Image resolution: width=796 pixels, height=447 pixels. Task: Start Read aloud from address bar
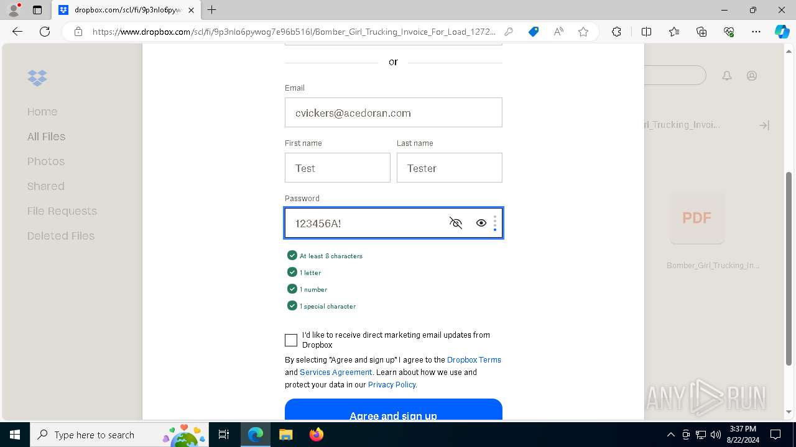(x=558, y=32)
